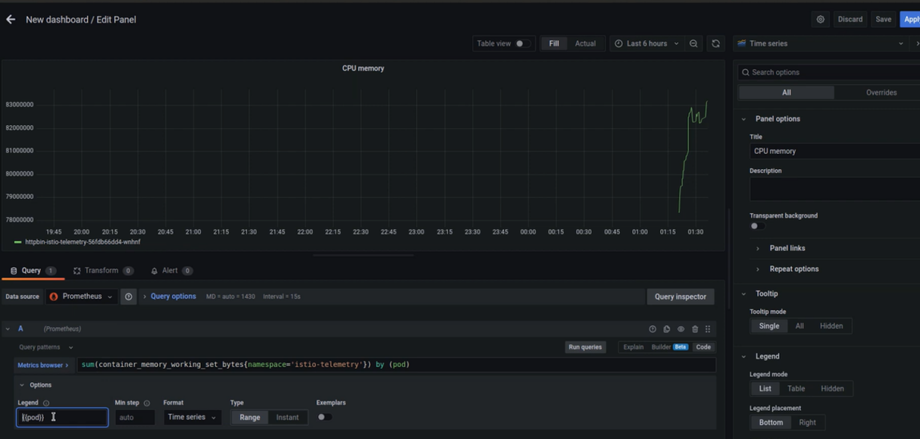920x439 pixels.
Task: Open the Last 6 hours time picker
Action: [x=646, y=44]
